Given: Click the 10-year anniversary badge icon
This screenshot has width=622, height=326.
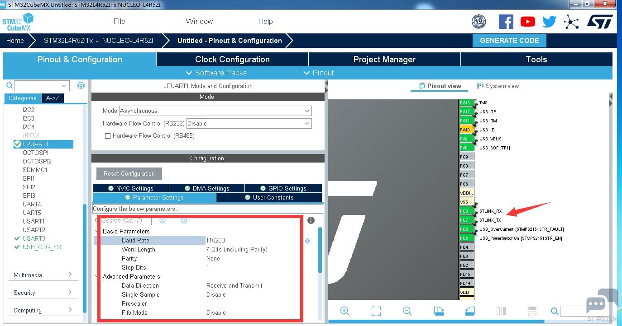Looking at the screenshot, I should pos(478,22).
